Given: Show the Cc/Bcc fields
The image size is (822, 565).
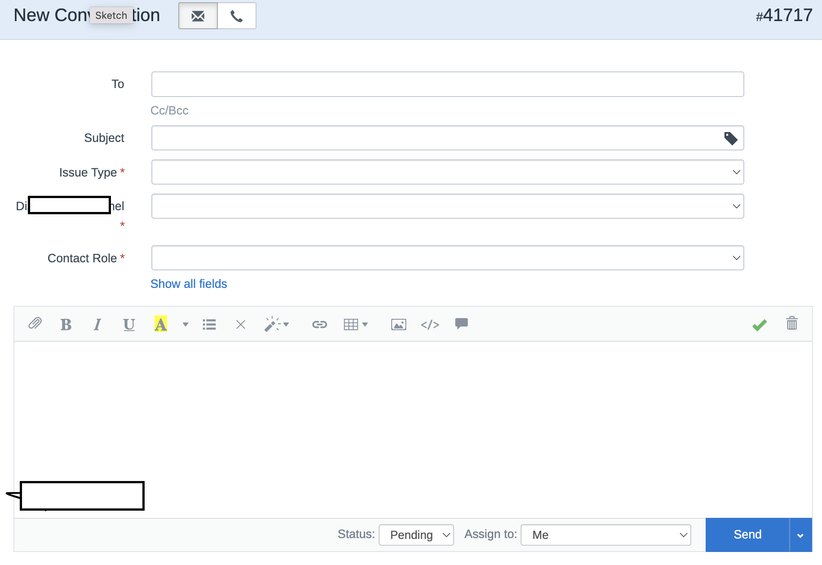Looking at the screenshot, I should (x=169, y=110).
